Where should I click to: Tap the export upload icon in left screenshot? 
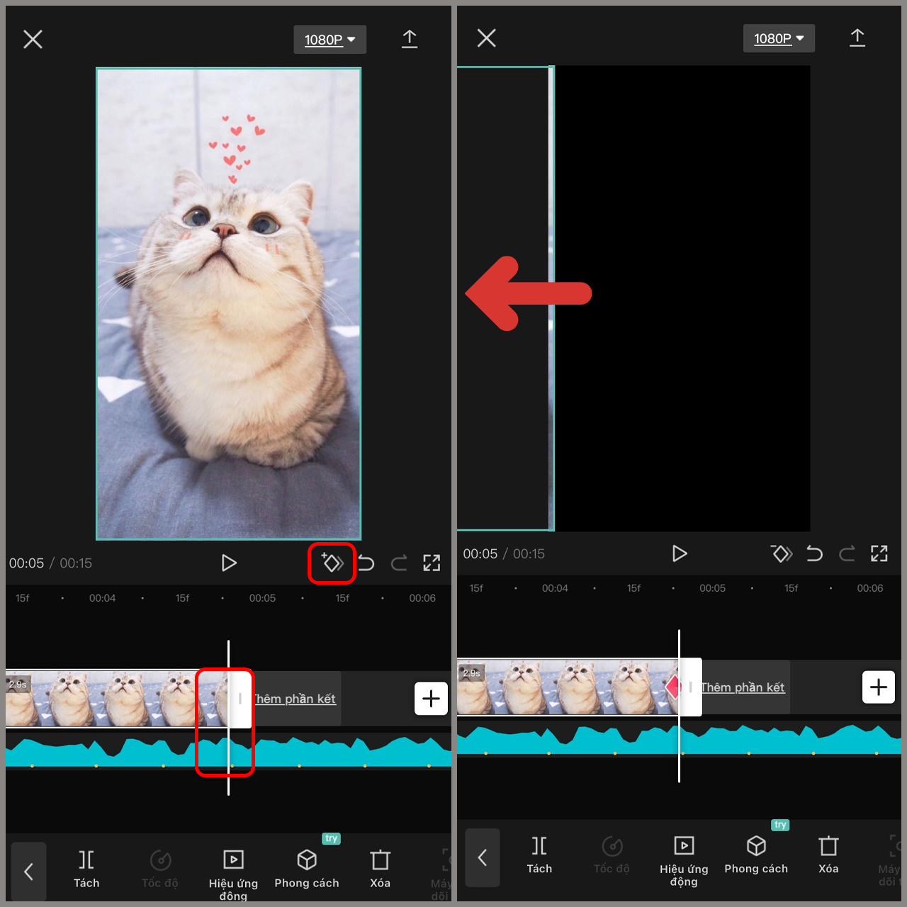[410, 39]
